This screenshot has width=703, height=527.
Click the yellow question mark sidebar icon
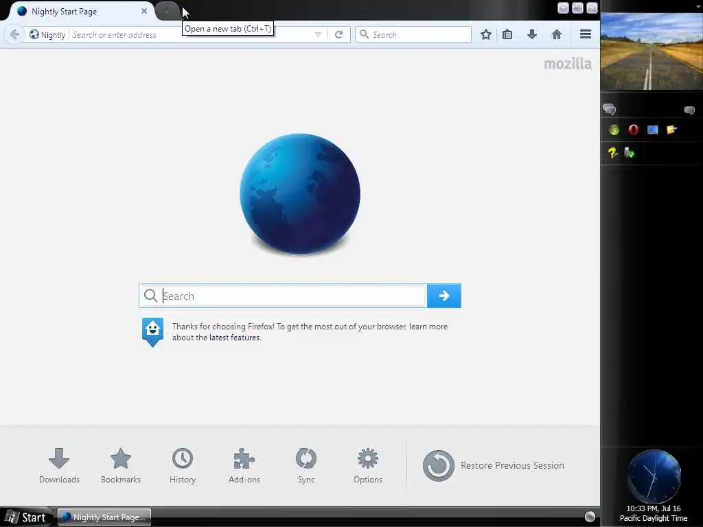(x=613, y=153)
